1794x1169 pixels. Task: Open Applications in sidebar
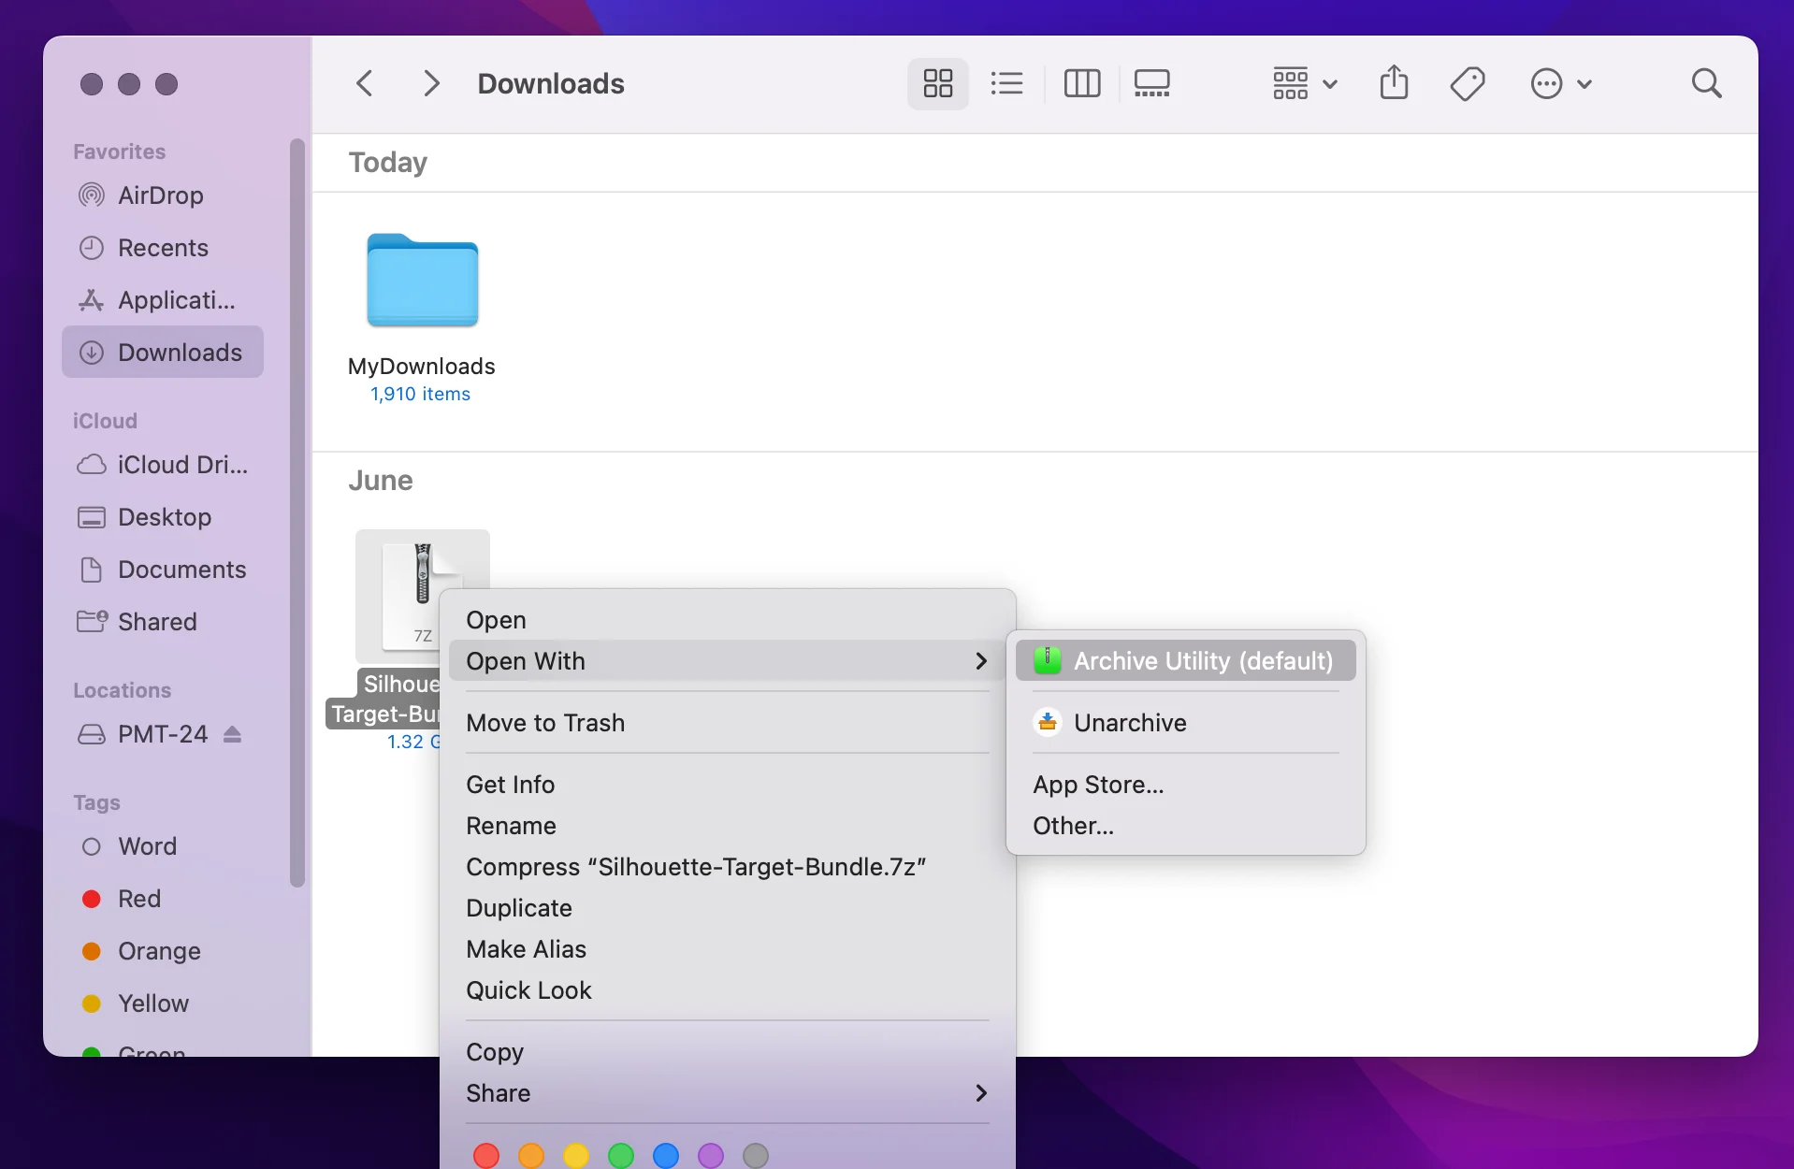click(x=163, y=300)
